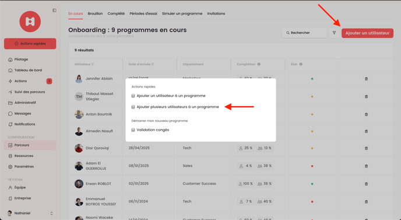Switch to the En cours tab

[x=75, y=13]
